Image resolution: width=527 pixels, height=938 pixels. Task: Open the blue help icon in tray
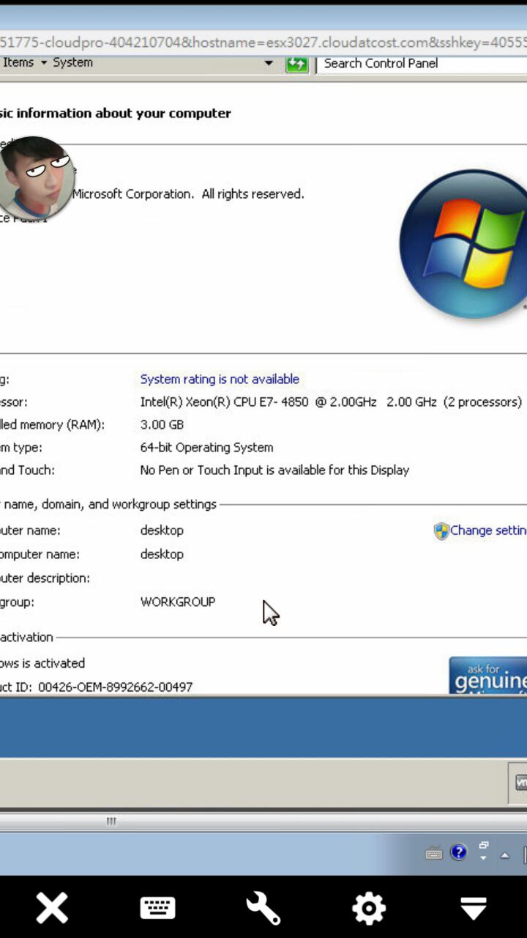[458, 852]
